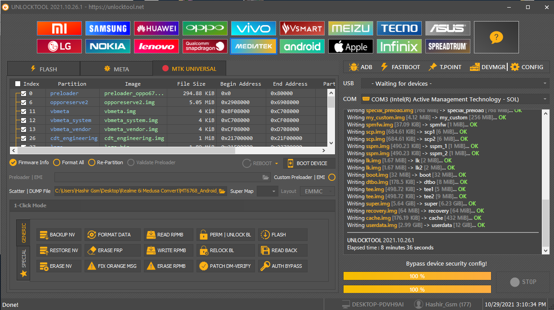The height and width of the screenshot is (310, 554).
Task: Open the DEVMGR device manager
Action: pos(487,67)
